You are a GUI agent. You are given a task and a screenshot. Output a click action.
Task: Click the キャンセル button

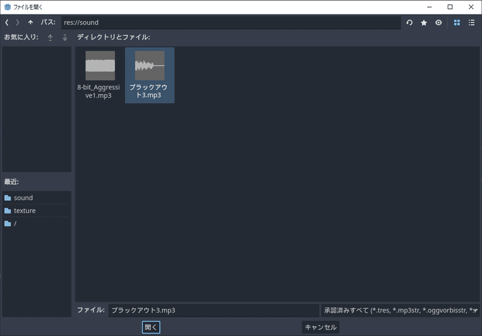point(321,327)
